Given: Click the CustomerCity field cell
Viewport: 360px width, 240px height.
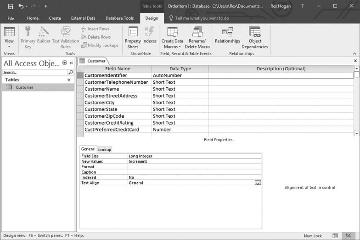Looking at the screenshot, I should (x=118, y=103).
